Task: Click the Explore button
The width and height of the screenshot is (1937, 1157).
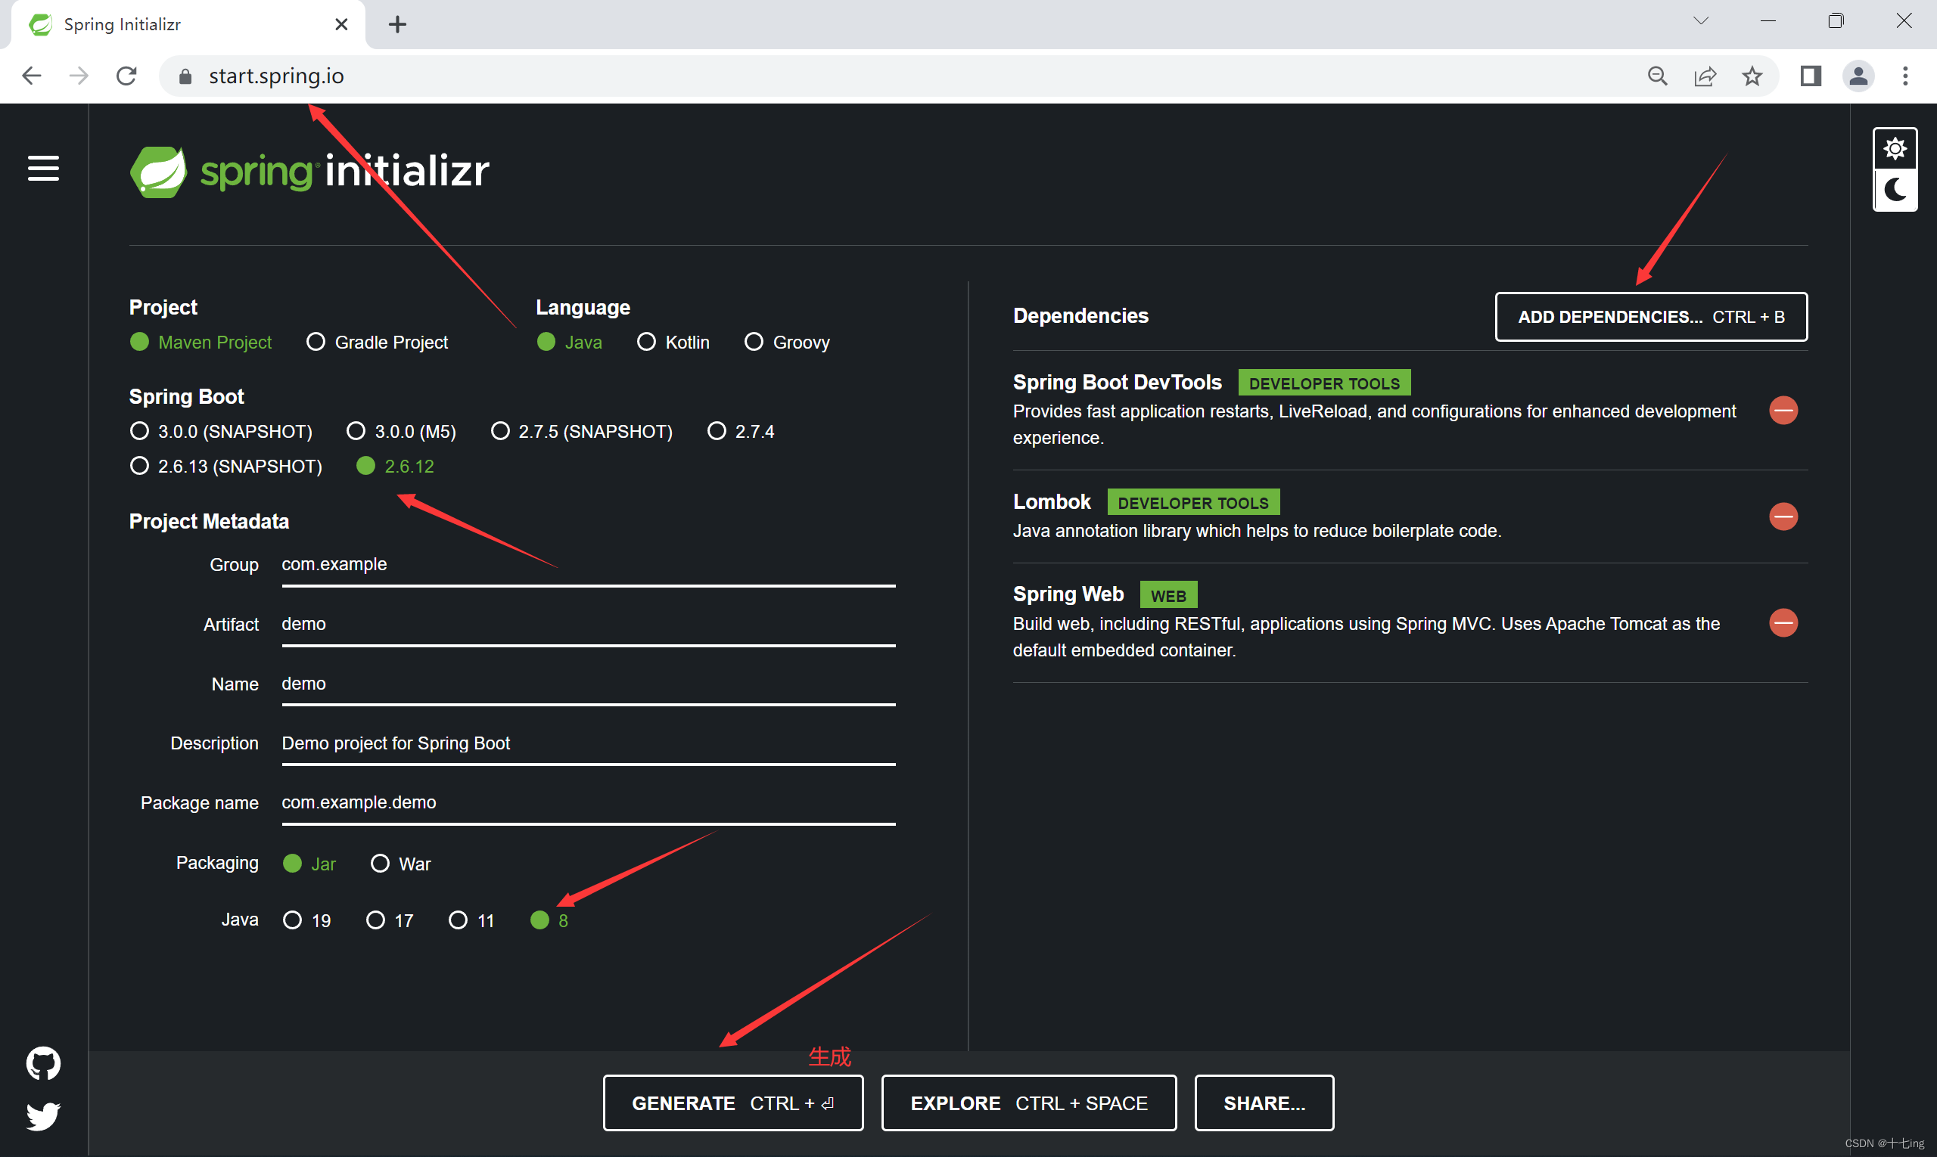Action: click(1028, 1103)
